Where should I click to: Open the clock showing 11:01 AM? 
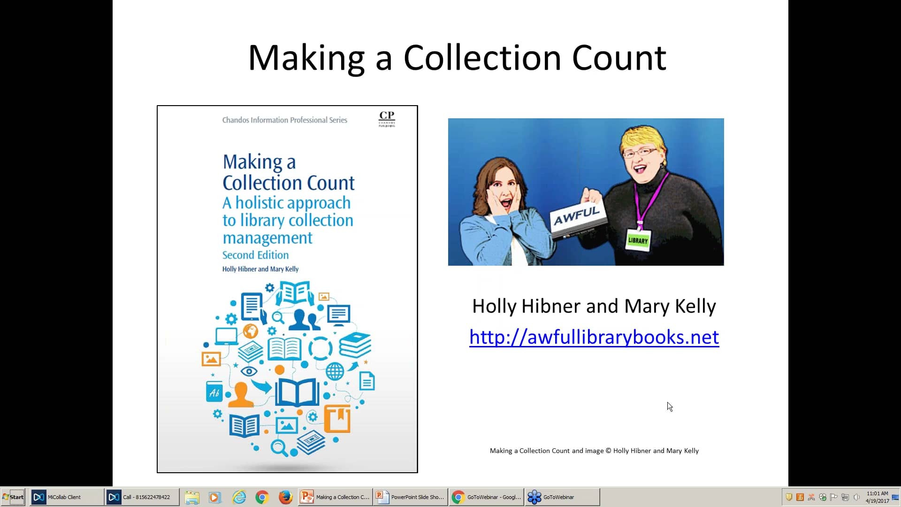tap(877, 497)
